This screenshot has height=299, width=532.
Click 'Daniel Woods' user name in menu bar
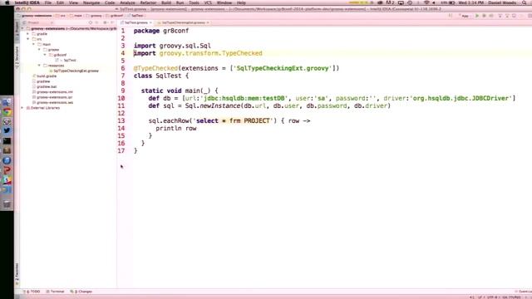click(x=502, y=2)
